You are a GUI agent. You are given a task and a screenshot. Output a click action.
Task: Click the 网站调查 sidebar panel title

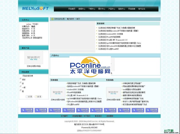tap(25, 72)
